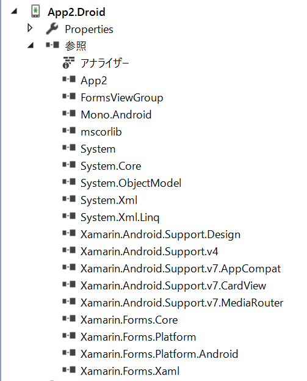Viewport: 307px width, 381px height.
Task: Click icon beside Xamarin.Android.Support.v4
Action: [69, 250]
